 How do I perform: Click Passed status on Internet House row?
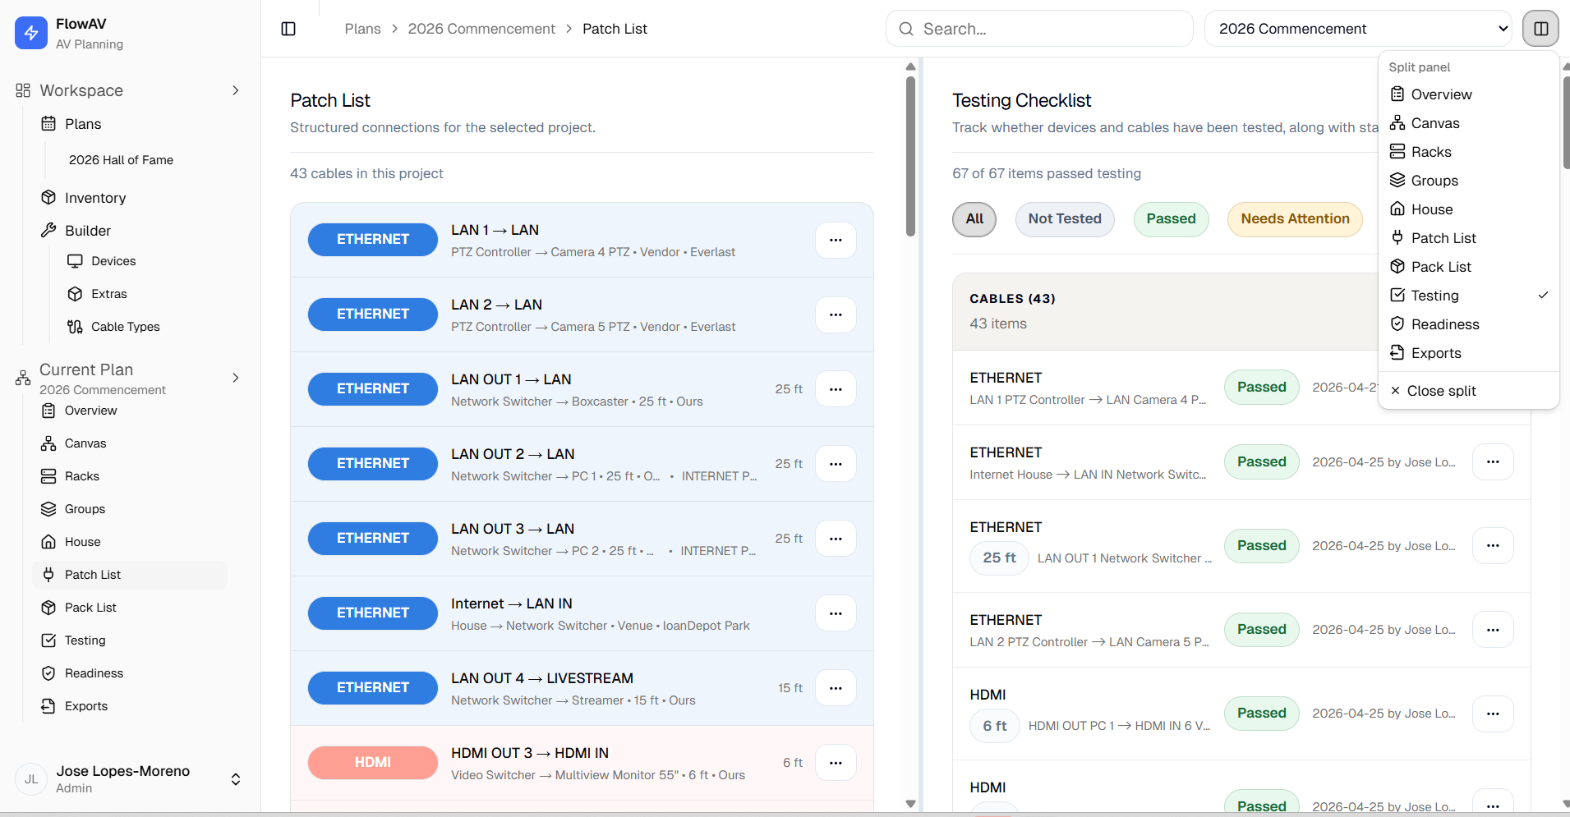point(1261,462)
